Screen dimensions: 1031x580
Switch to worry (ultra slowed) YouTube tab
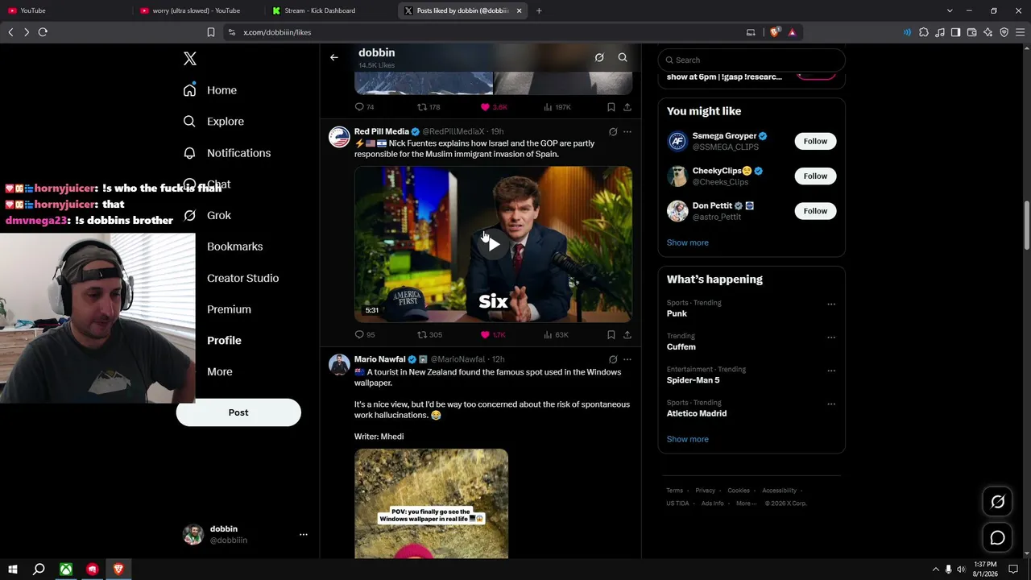pos(199,10)
